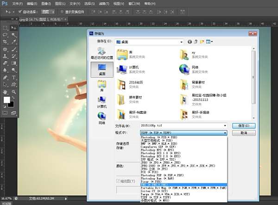This screenshot has width=278, height=205.
Task: Select Desktop in the places sidebar
Action: 102,70
